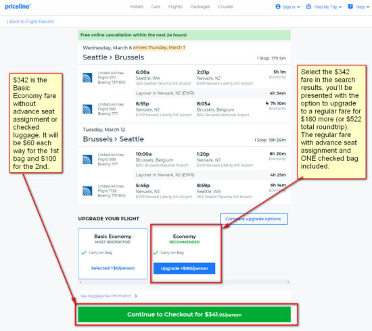Click United logo for Flight 970
The image size is (372, 331).
tap(87, 78)
